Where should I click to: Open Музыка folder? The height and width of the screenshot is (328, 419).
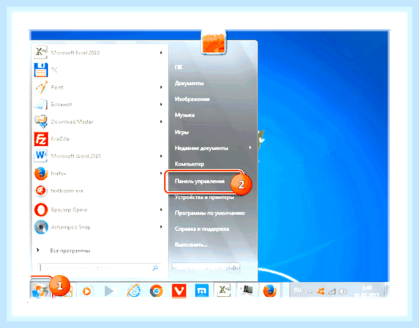[x=184, y=115]
